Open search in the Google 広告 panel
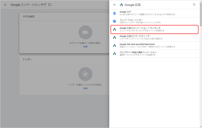 click(x=194, y=5)
